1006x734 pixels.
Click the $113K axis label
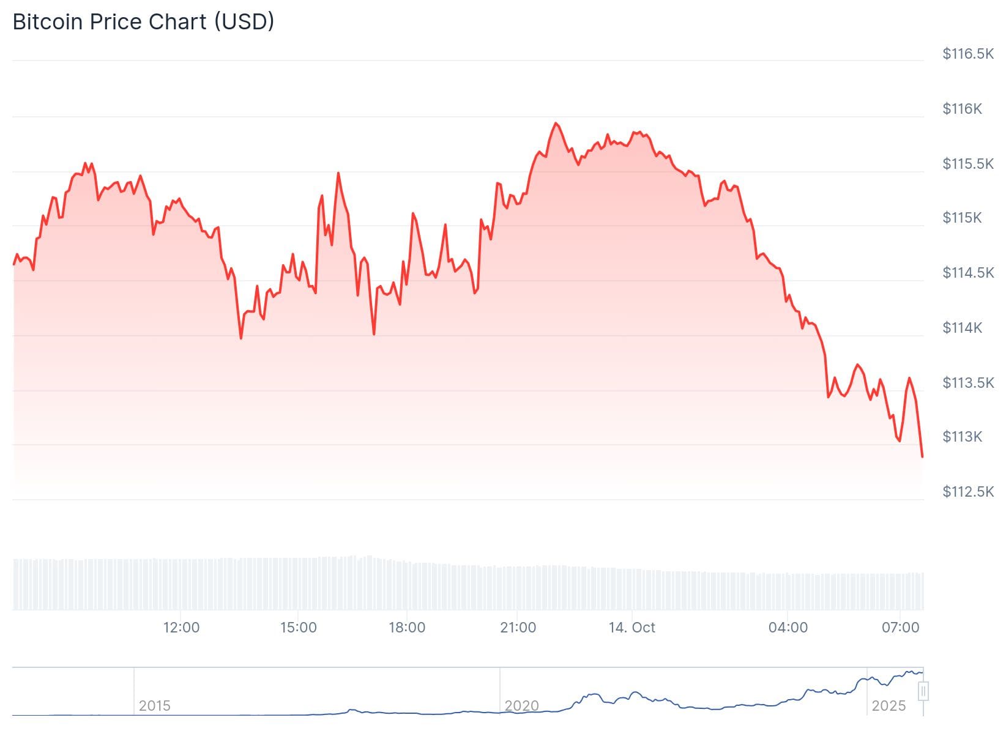coord(962,437)
